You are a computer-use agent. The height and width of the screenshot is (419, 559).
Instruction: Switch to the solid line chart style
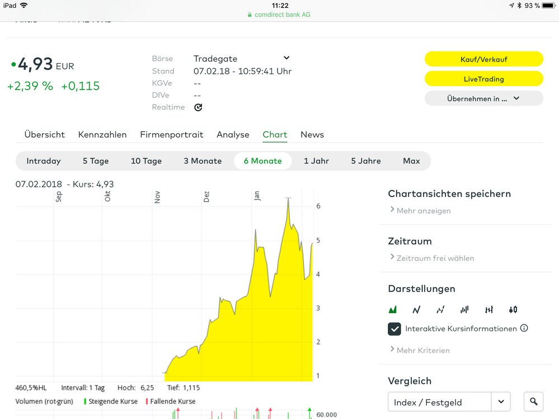(x=416, y=309)
